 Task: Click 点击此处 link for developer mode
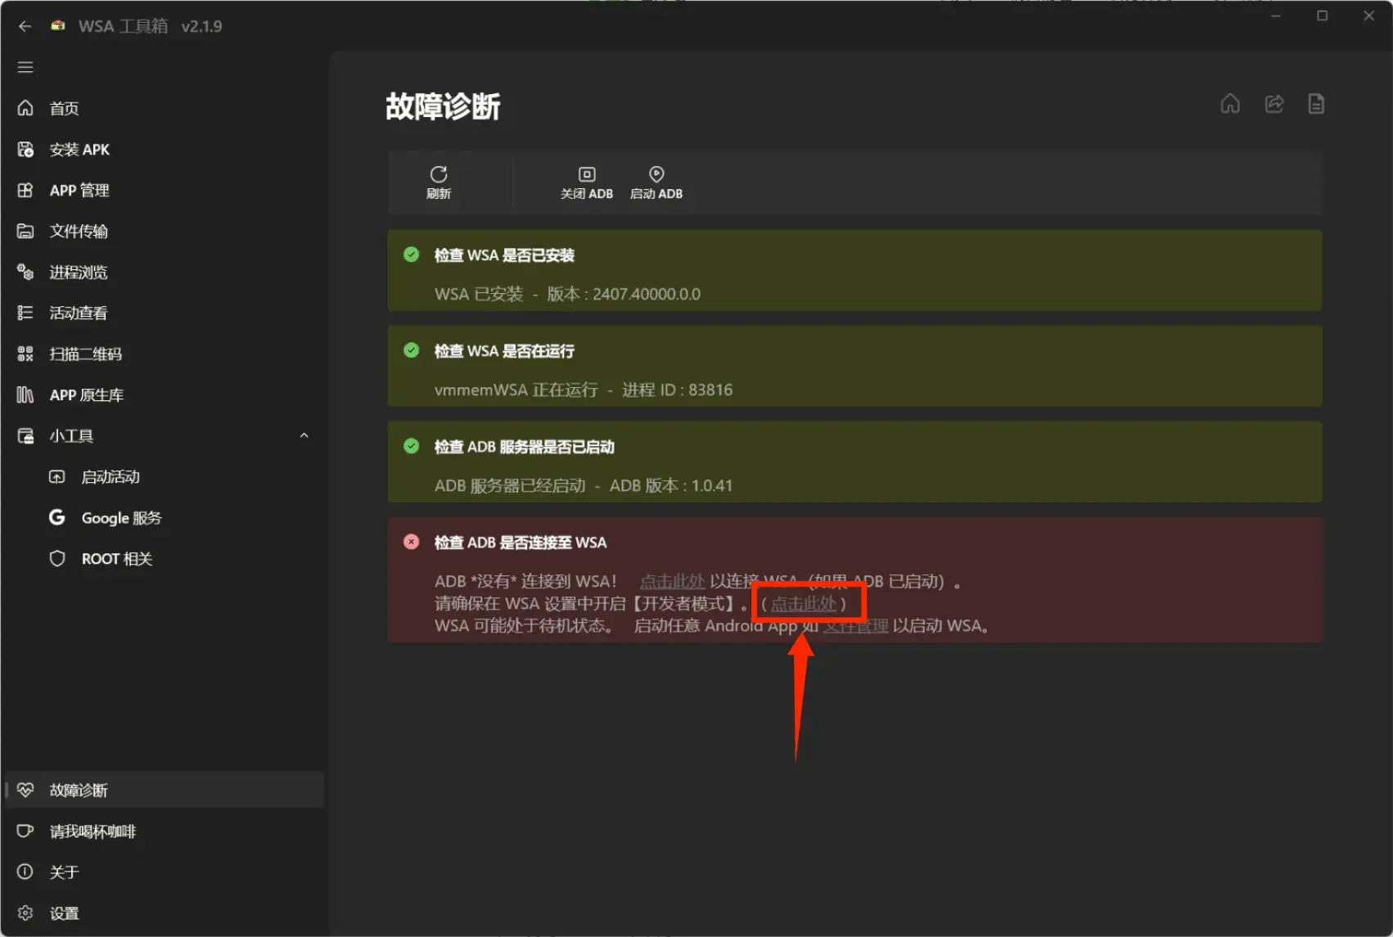(x=804, y=603)
